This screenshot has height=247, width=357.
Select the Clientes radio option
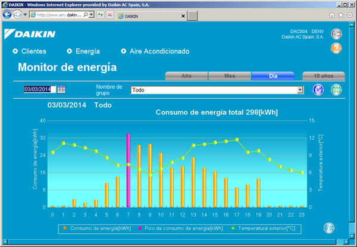click(x=15, y=51)
